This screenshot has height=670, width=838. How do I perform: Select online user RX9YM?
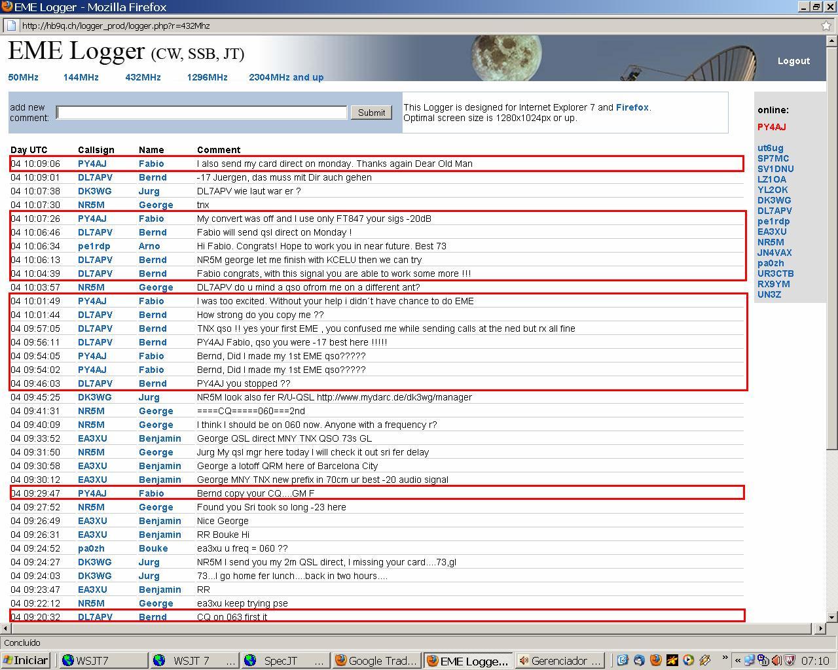(x=774, y=284)
